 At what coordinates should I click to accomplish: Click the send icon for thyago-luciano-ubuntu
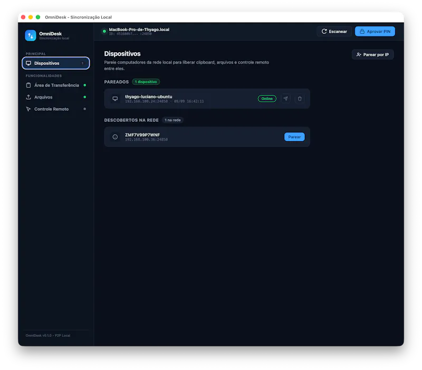pos(285,99)
